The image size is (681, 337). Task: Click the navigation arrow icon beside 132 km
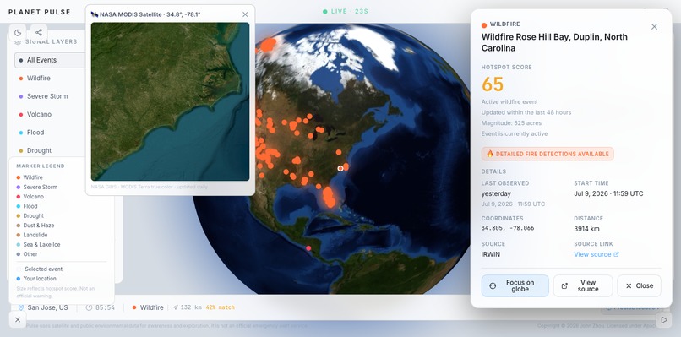point(175,307)
